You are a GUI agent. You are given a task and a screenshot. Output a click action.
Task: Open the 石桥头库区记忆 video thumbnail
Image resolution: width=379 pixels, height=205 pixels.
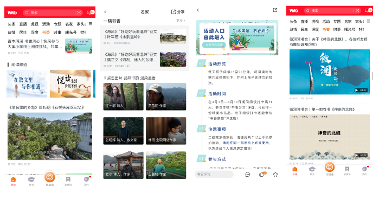pyautogui.click(x=50, y=136)
